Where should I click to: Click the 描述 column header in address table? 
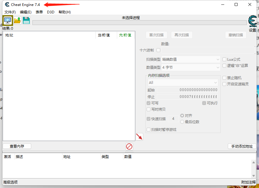pos(38,156)
